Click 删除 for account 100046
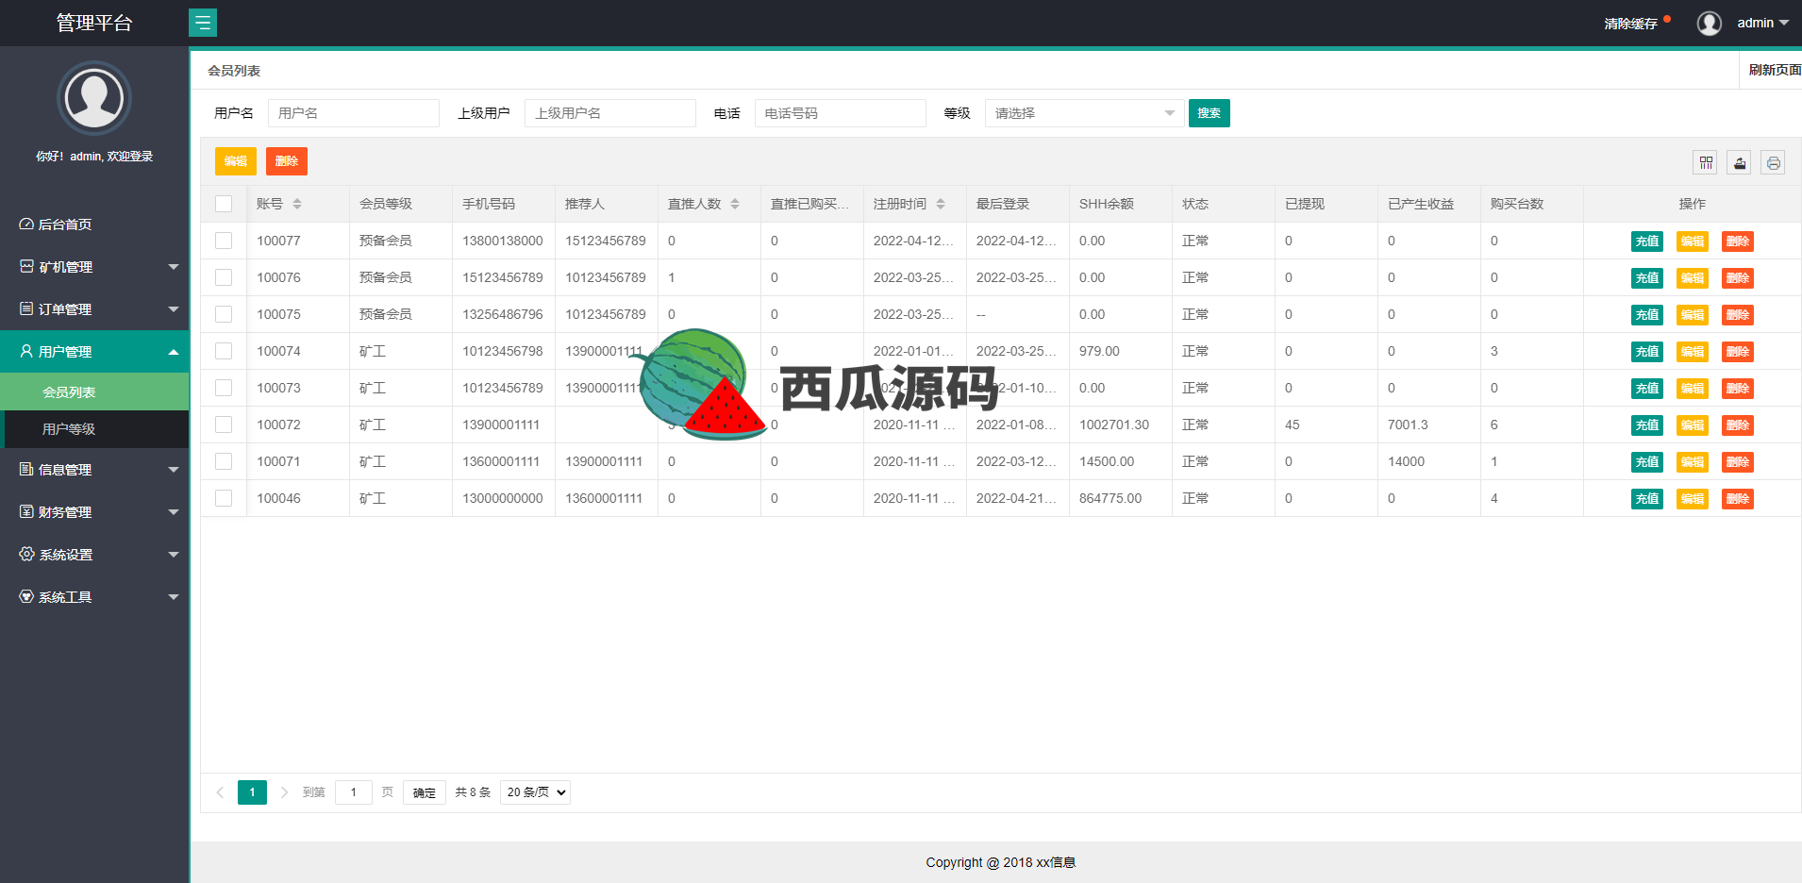Screen dimensions: 1802x883 (1738, 499)
